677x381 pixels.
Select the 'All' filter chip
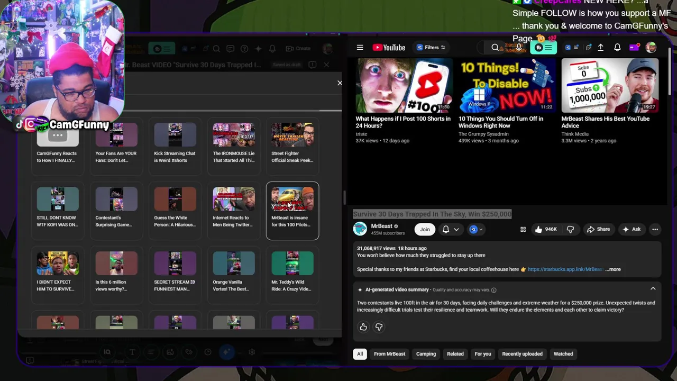click(x=360, y=354)
